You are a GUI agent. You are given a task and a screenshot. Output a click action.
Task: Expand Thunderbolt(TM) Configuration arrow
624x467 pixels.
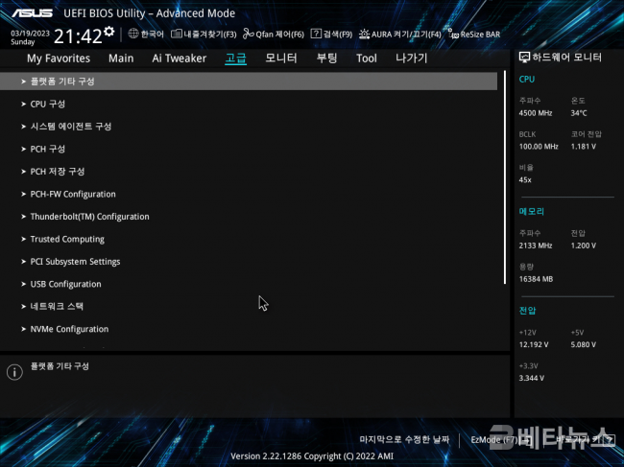pyautogui.click(x=23, y=217)
